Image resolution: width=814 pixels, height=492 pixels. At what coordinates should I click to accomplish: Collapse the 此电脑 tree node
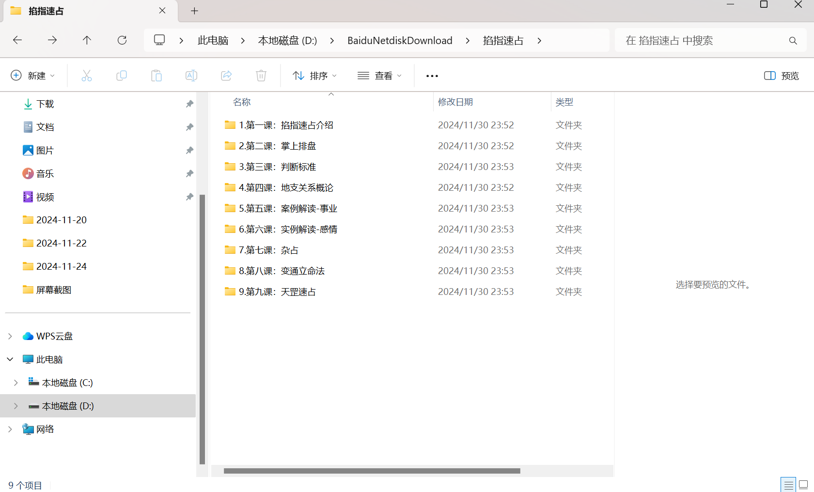10,359
